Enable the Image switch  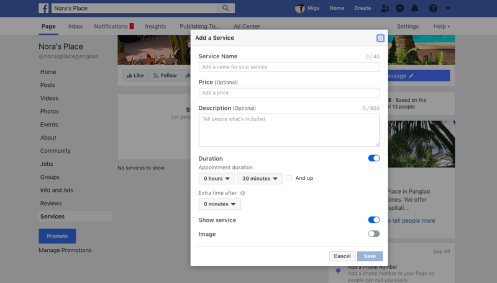(374, 234)
